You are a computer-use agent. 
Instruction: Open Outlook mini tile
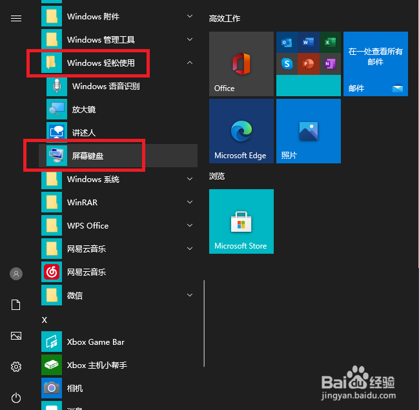pos(287,42)
